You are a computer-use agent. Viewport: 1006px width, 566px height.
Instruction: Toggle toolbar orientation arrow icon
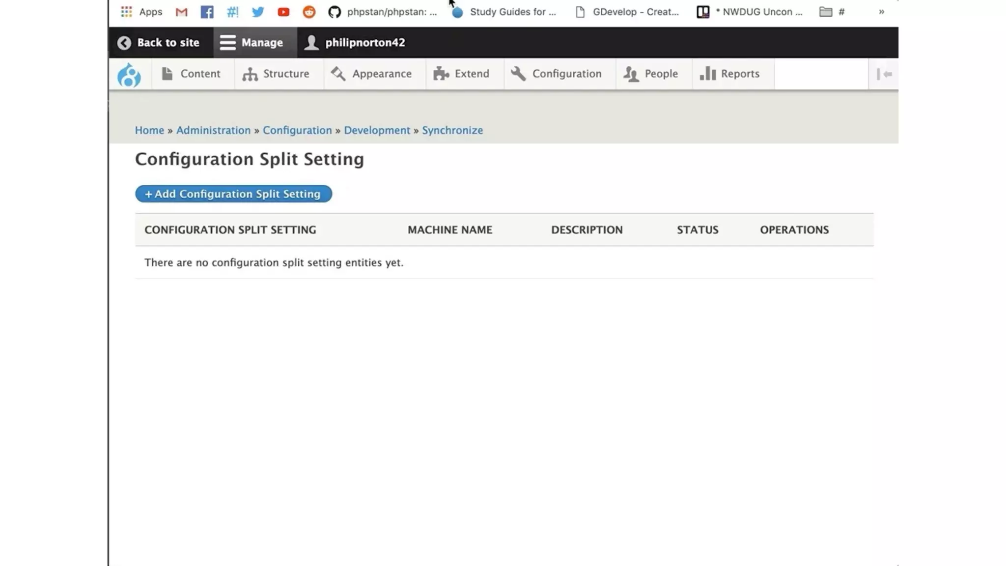point(884,74)
